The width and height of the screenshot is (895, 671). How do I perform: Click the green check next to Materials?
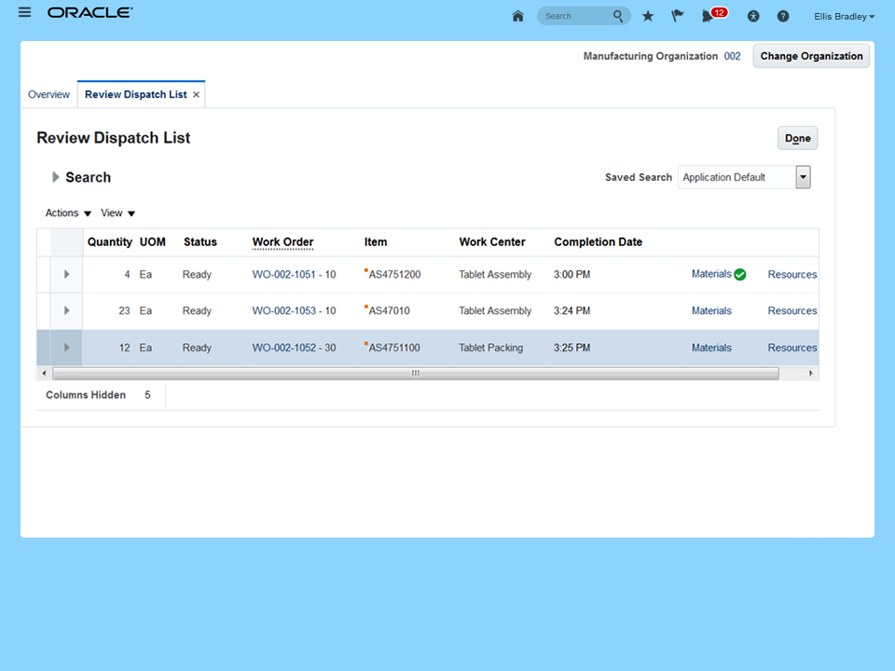coord(739,274)
